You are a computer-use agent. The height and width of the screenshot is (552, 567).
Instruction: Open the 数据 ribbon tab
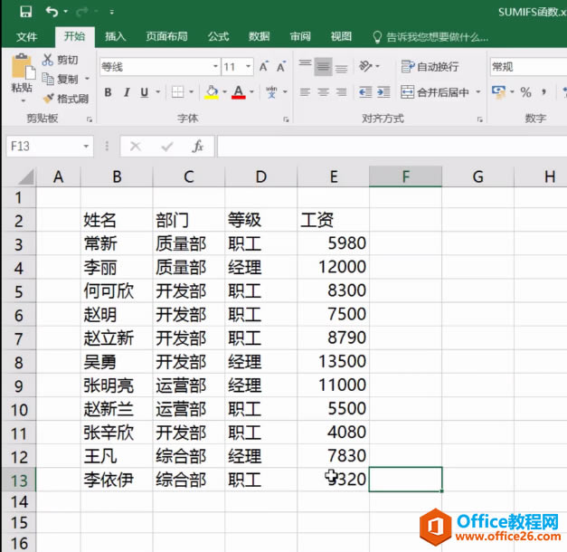click(260, 36)
